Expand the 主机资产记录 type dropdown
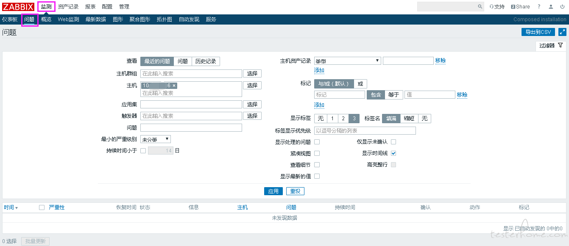Viewport: 569px width, 246px height. tap(347, 61)
